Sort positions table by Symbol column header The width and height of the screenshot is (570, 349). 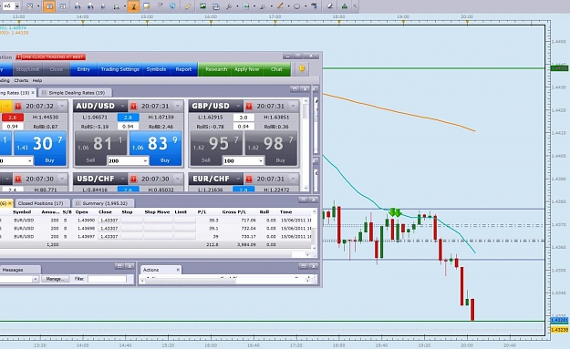tap(22, 211)
